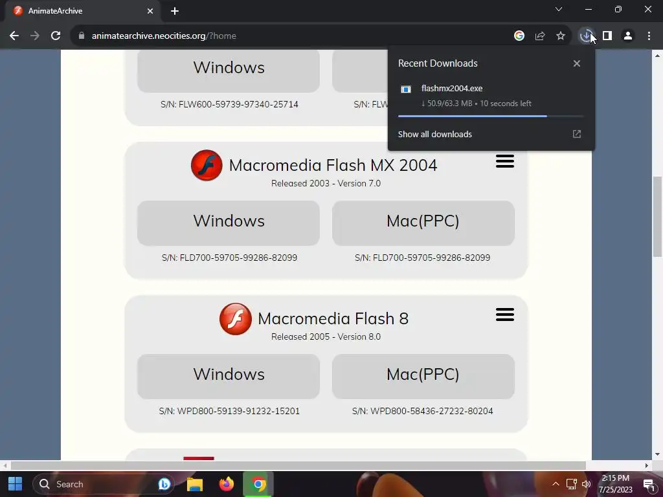
Task: Open the volume tray icon
Action: click(x=586, y=484)
